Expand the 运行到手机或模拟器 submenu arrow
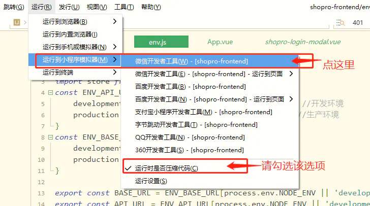 coord(115,47)
